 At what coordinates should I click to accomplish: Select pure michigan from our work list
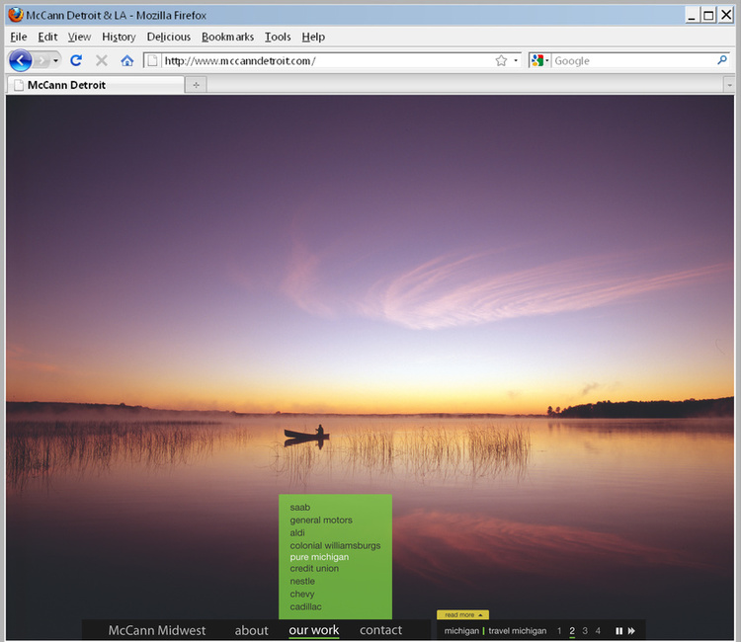click(x=319, y=557)
